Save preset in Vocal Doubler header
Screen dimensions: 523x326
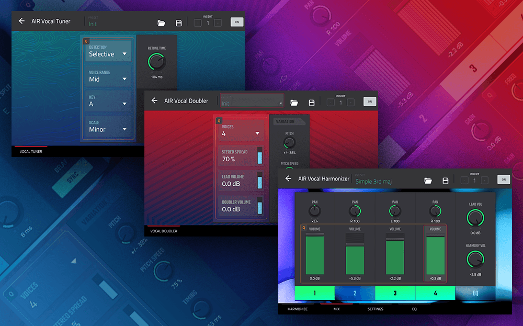point(312,103)
